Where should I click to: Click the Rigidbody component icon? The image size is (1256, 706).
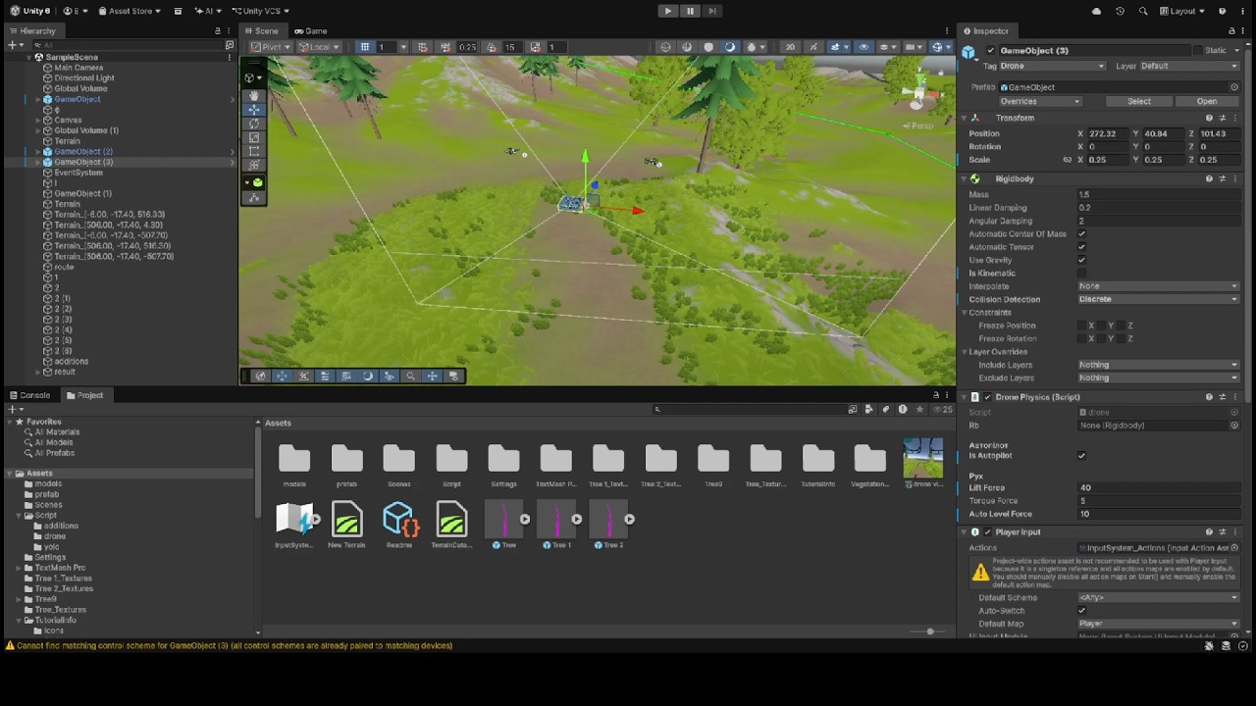974,178
